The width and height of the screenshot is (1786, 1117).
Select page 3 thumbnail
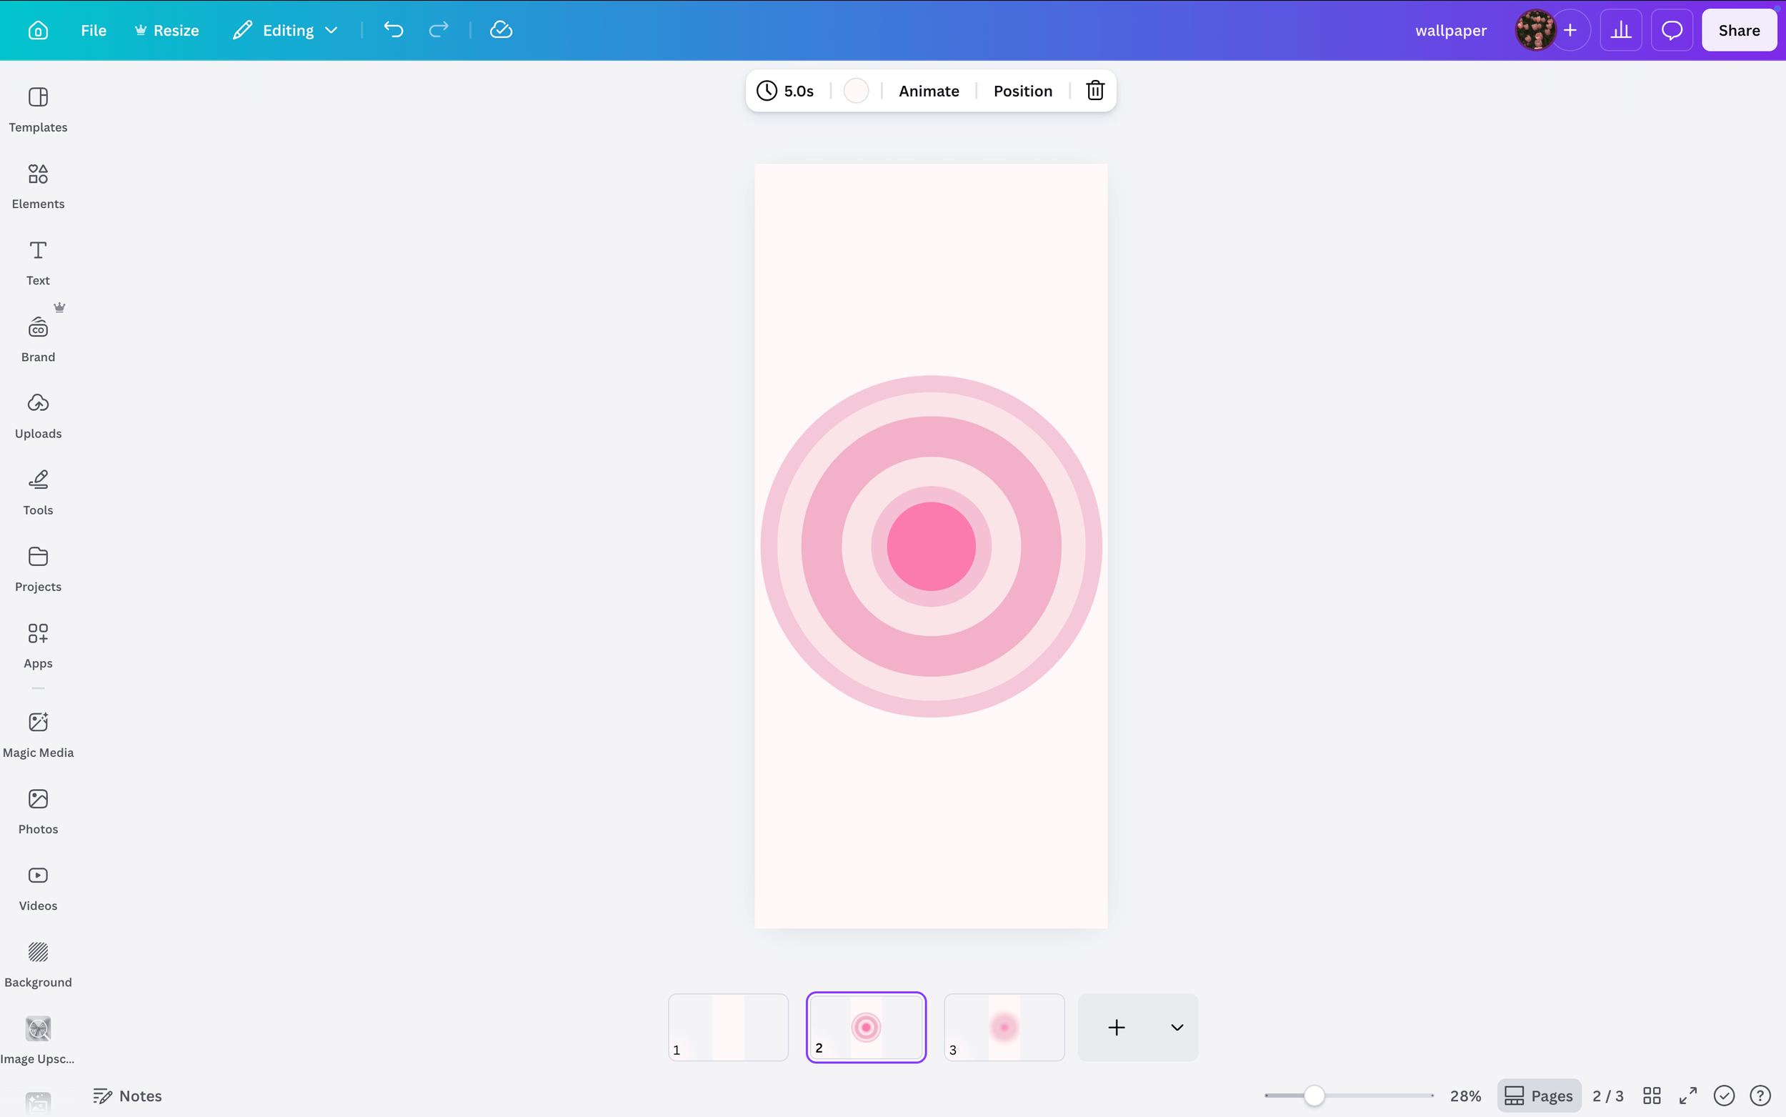(x=1004, y=1027)
